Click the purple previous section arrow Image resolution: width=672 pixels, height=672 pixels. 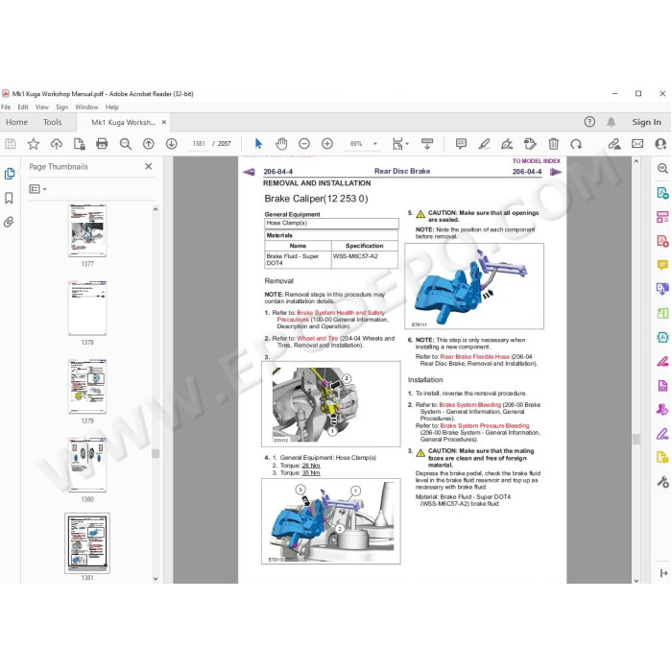249,172
